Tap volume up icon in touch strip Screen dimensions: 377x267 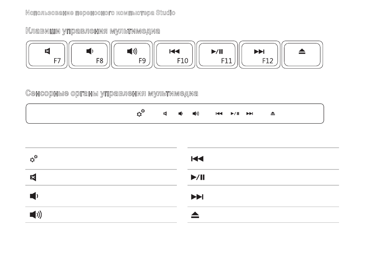196,114
